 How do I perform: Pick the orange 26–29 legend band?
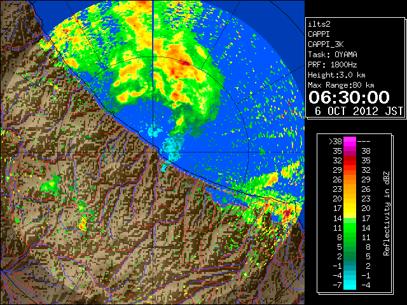coord(350,180)
